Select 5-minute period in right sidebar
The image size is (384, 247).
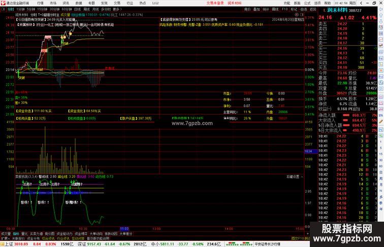(x=381, y=148)
